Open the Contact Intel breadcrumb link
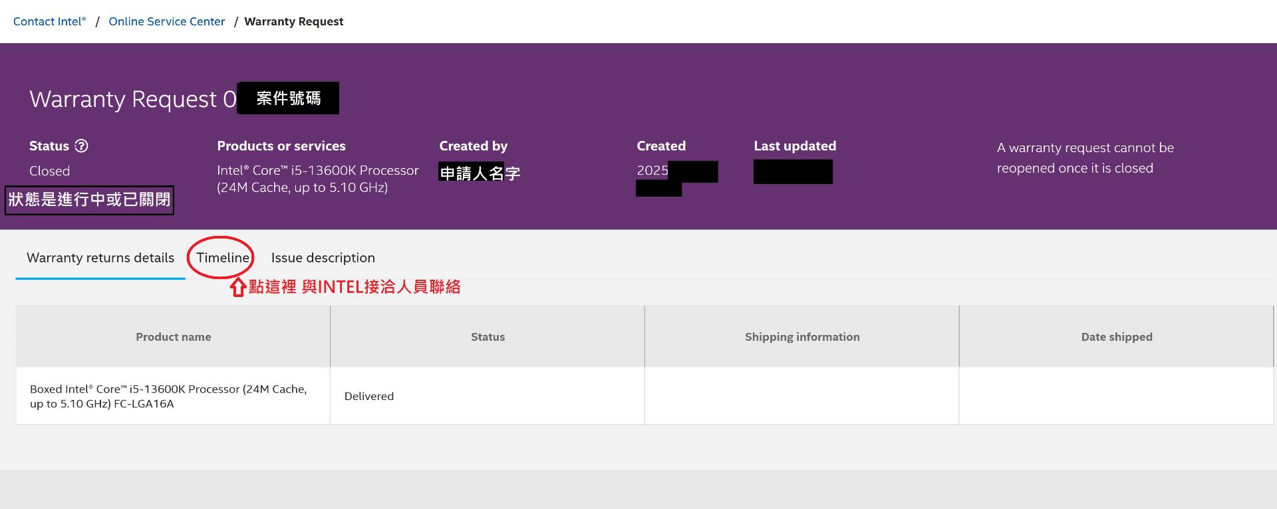The image size is (1277, 509). coord(49,21)
